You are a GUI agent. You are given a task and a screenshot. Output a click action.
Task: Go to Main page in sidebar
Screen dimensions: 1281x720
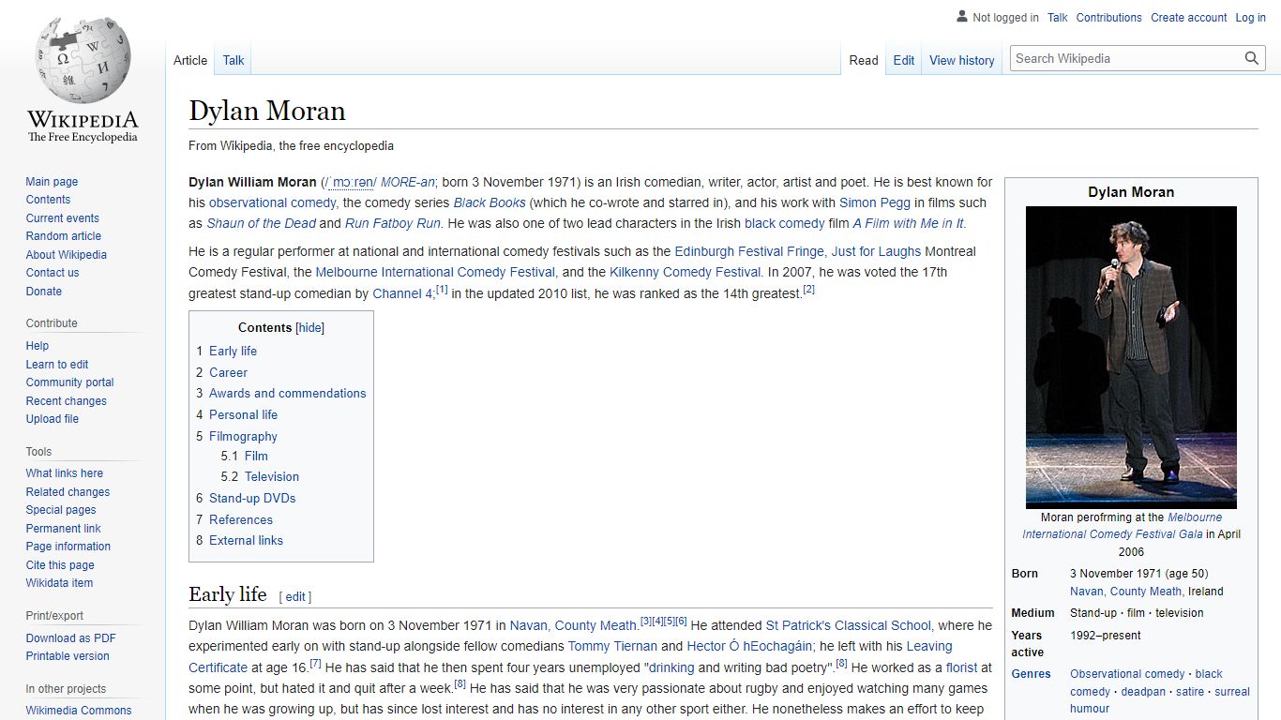coord(52,182)
